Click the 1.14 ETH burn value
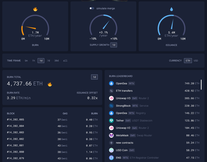The image size is (207, 162). point(92,152)
